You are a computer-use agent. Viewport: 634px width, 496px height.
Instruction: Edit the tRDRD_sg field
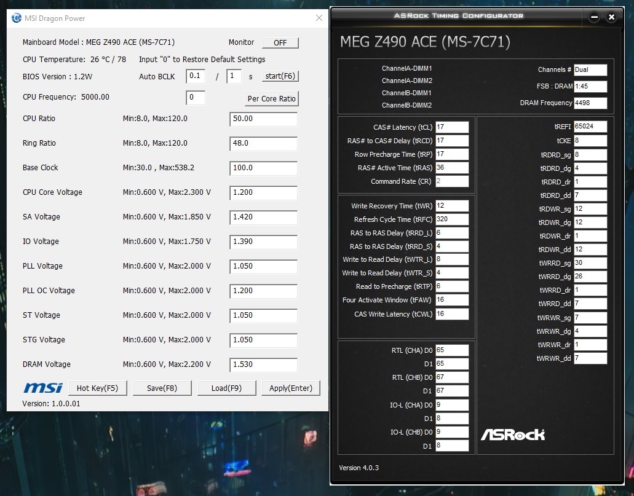[x=590, y=155]
